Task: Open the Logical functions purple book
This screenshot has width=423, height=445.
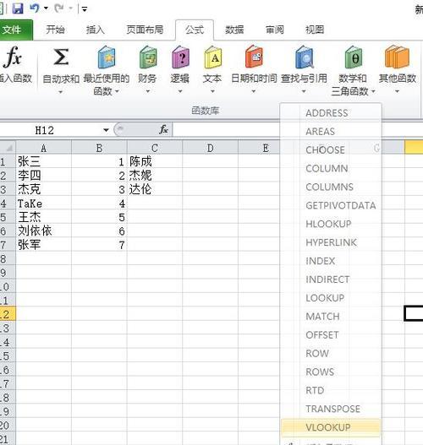Action: click(x=180, y=58)
